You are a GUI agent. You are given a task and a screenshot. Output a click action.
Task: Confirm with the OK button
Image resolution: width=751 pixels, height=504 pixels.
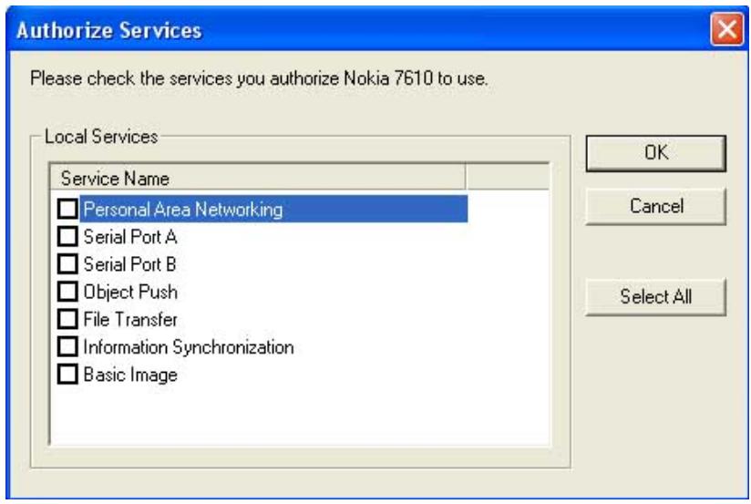click(x=655, y=153)
